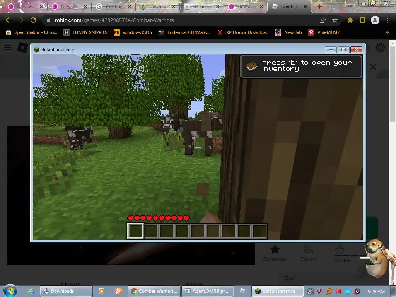Close the Combat tab
This screenshot has width=396, height=297.
tap(305, 7)
